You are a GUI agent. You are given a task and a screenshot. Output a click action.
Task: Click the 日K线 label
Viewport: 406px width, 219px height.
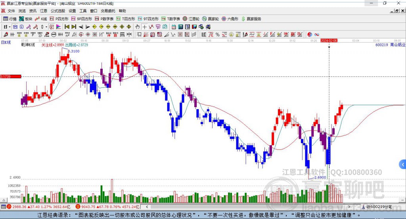[6, 42]
